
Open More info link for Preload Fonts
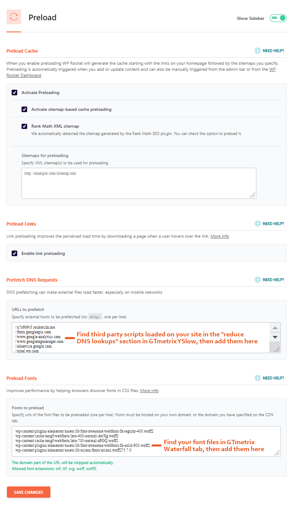pyautogui.click(x=149, y=391)
